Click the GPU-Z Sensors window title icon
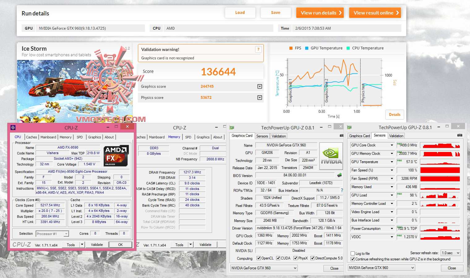 (x=349, y=127)
